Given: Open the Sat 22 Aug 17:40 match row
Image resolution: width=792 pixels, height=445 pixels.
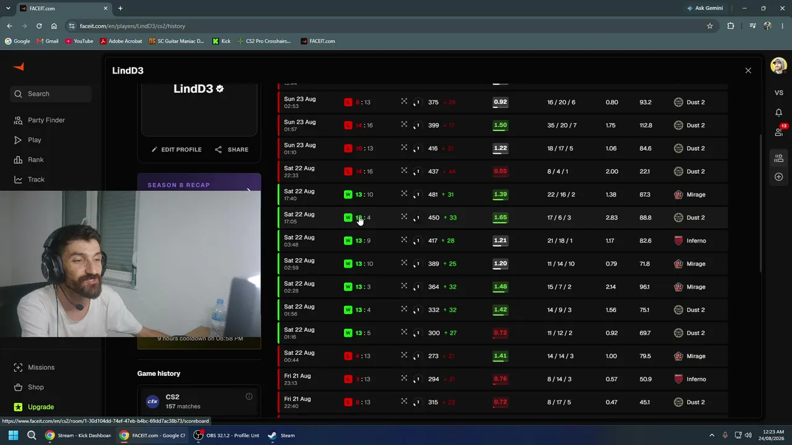Looking at the screenshot, I should (x=502, y=195).
